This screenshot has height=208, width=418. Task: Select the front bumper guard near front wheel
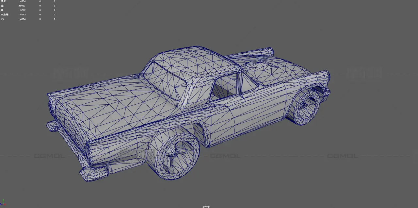(x=95, y=172)
